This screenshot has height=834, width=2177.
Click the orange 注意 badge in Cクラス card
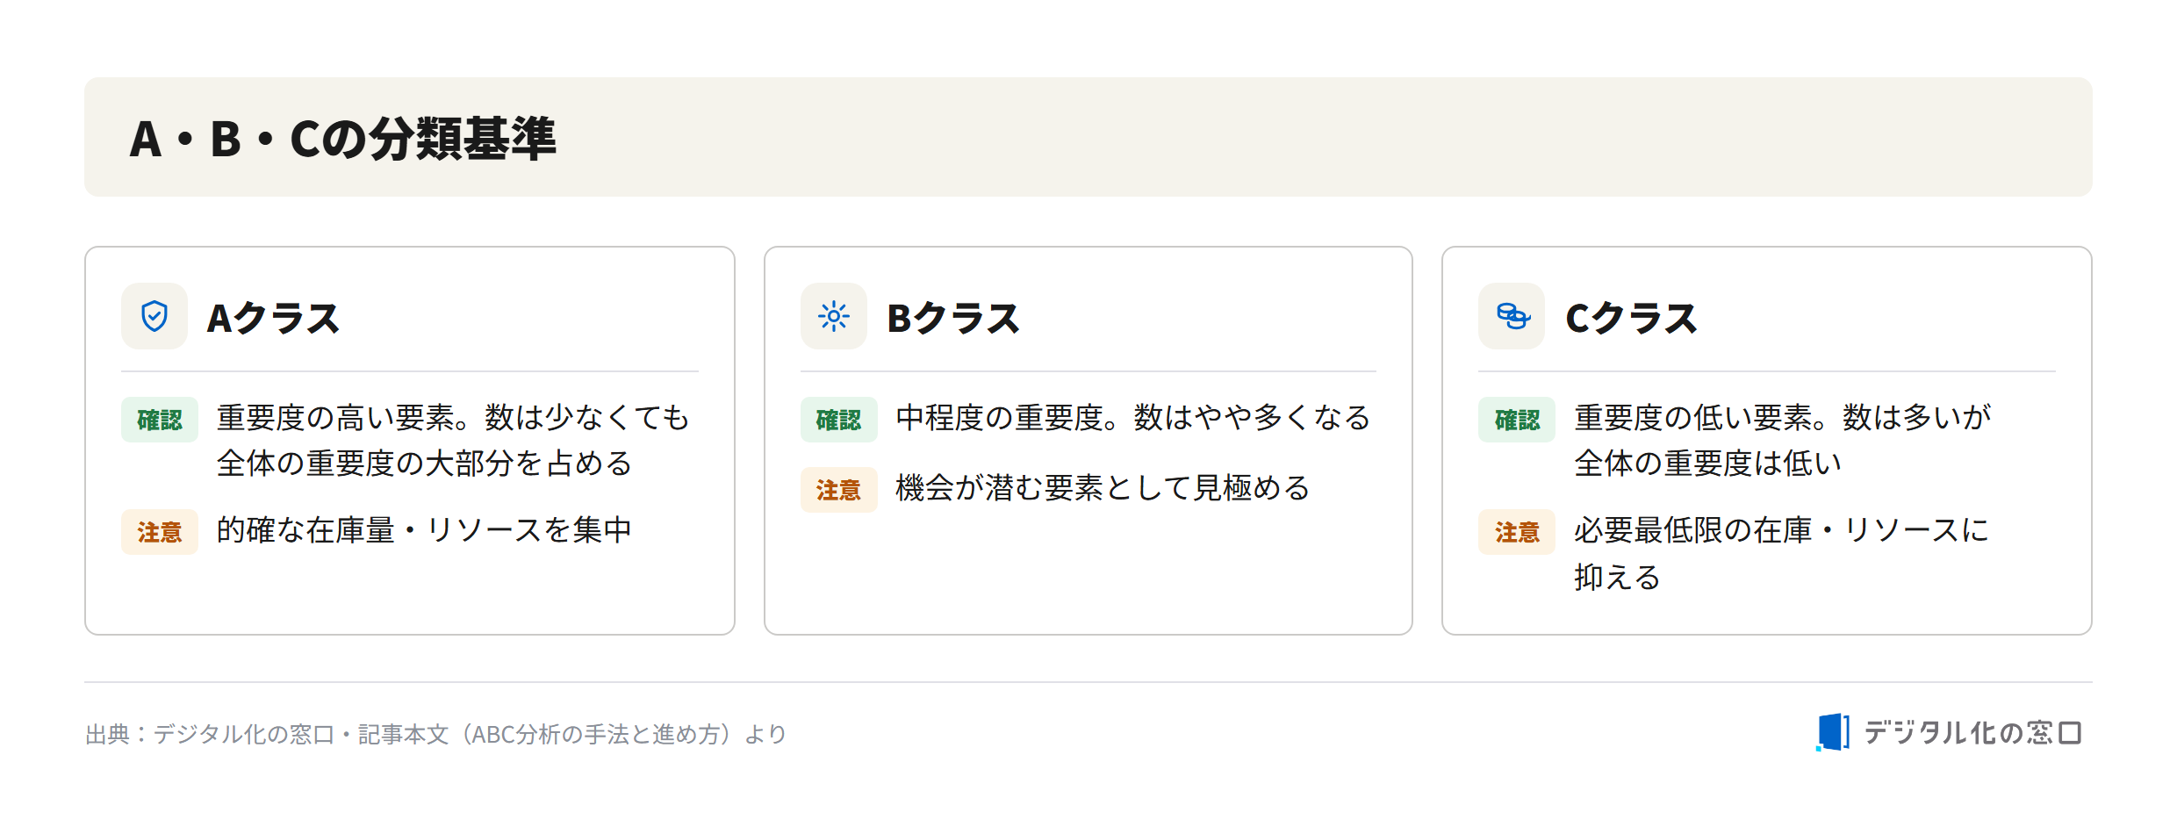point(1517,532)
